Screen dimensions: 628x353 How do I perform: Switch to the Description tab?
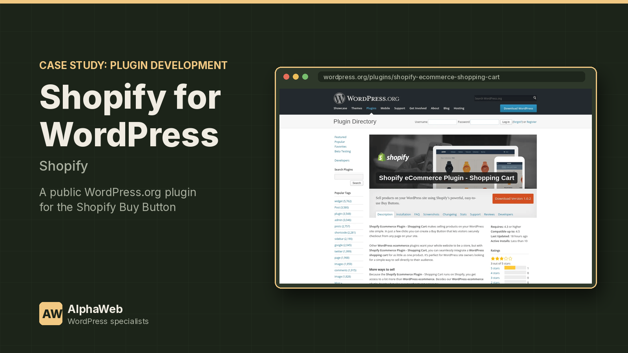tap(385, 215)
